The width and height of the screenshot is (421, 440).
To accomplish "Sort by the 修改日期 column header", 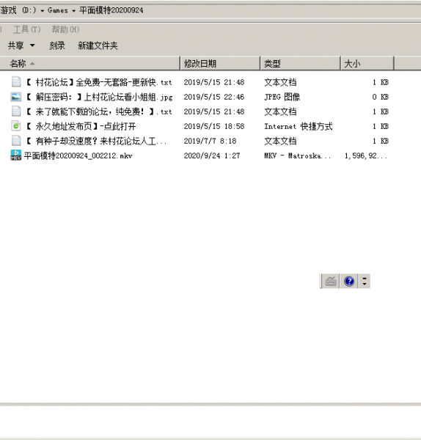I will [220, 63].
